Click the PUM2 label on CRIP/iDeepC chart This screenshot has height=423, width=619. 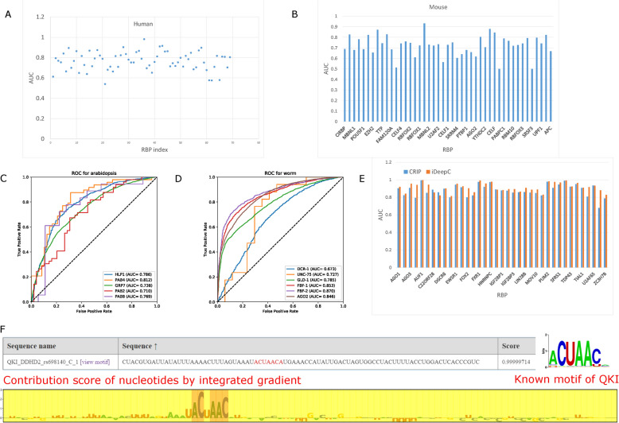pos(544,277)
